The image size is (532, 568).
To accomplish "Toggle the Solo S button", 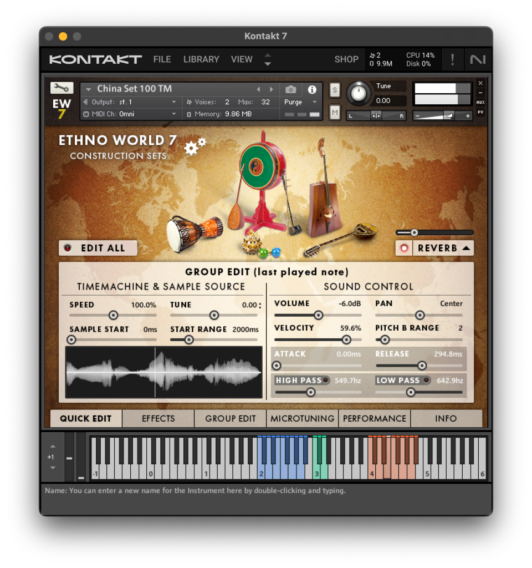I will 335,90.
